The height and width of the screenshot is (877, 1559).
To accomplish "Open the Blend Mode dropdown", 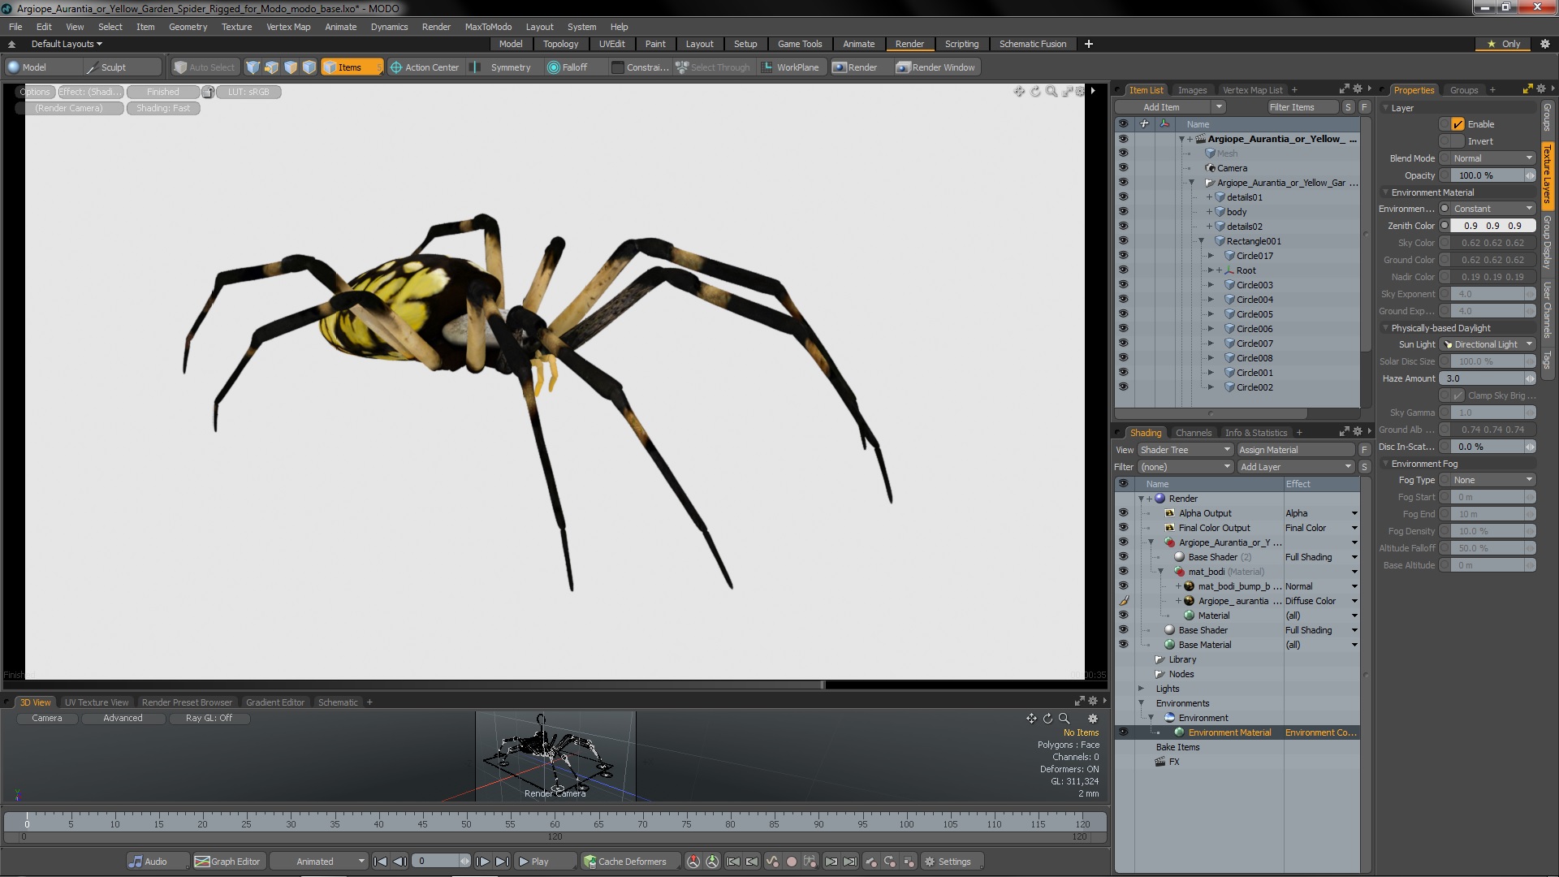I will tap(1492, 158).
